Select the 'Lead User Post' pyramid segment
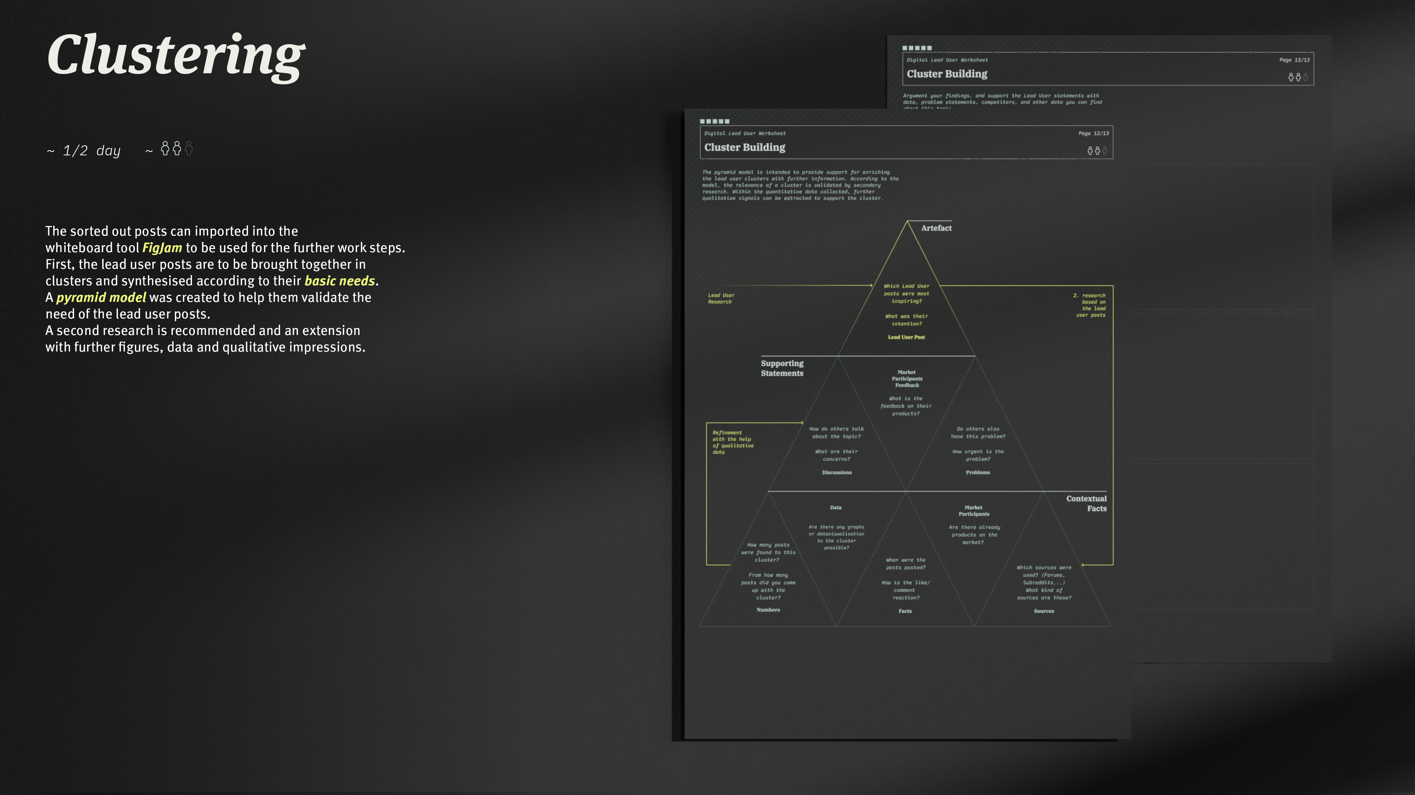The width and height of the screenshot is (1415, 795). point(906,337)
